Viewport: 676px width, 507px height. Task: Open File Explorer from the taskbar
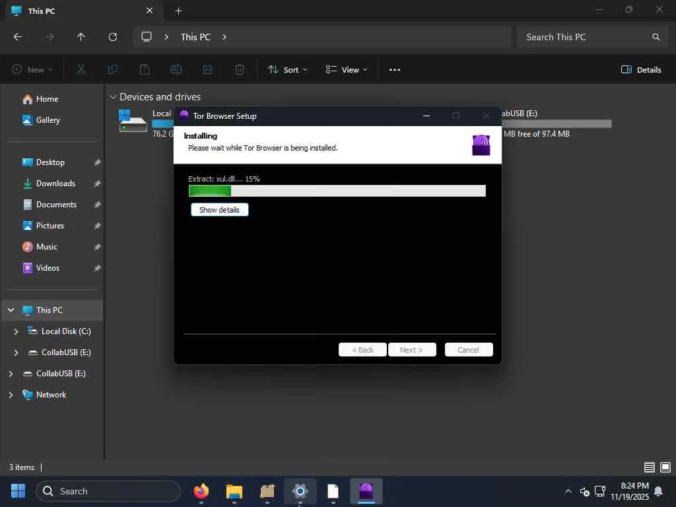click(x=234, y=491)
